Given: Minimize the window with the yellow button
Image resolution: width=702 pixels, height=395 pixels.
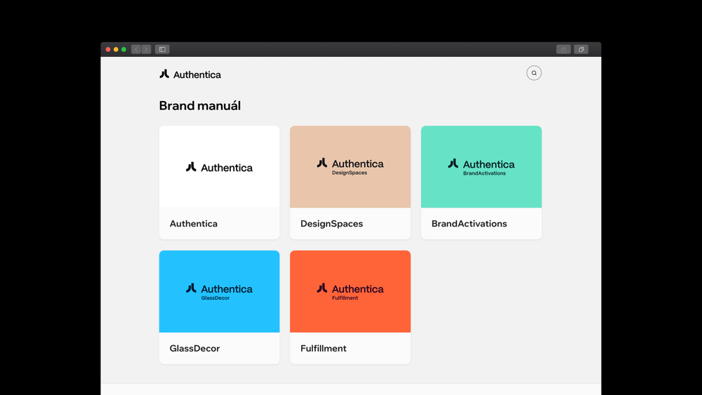Looking at the screenshot, I should 116,49.
